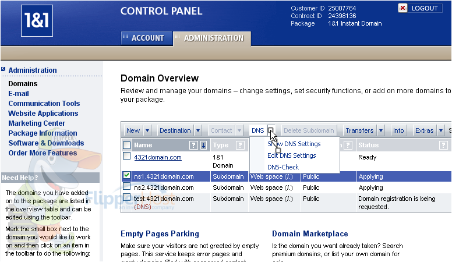Click the help icon in Name column
The image size is (452, 262).
click(x=193, y=146)
